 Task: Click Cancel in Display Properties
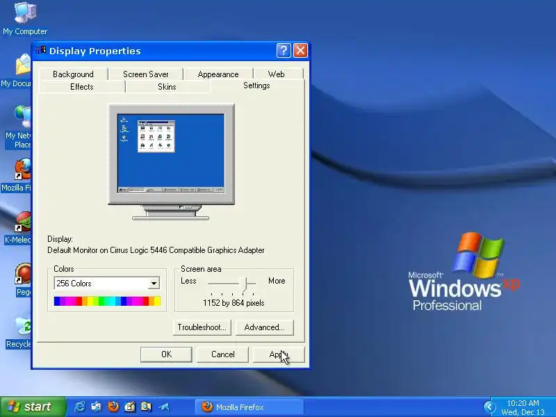(x=222, y=354)
